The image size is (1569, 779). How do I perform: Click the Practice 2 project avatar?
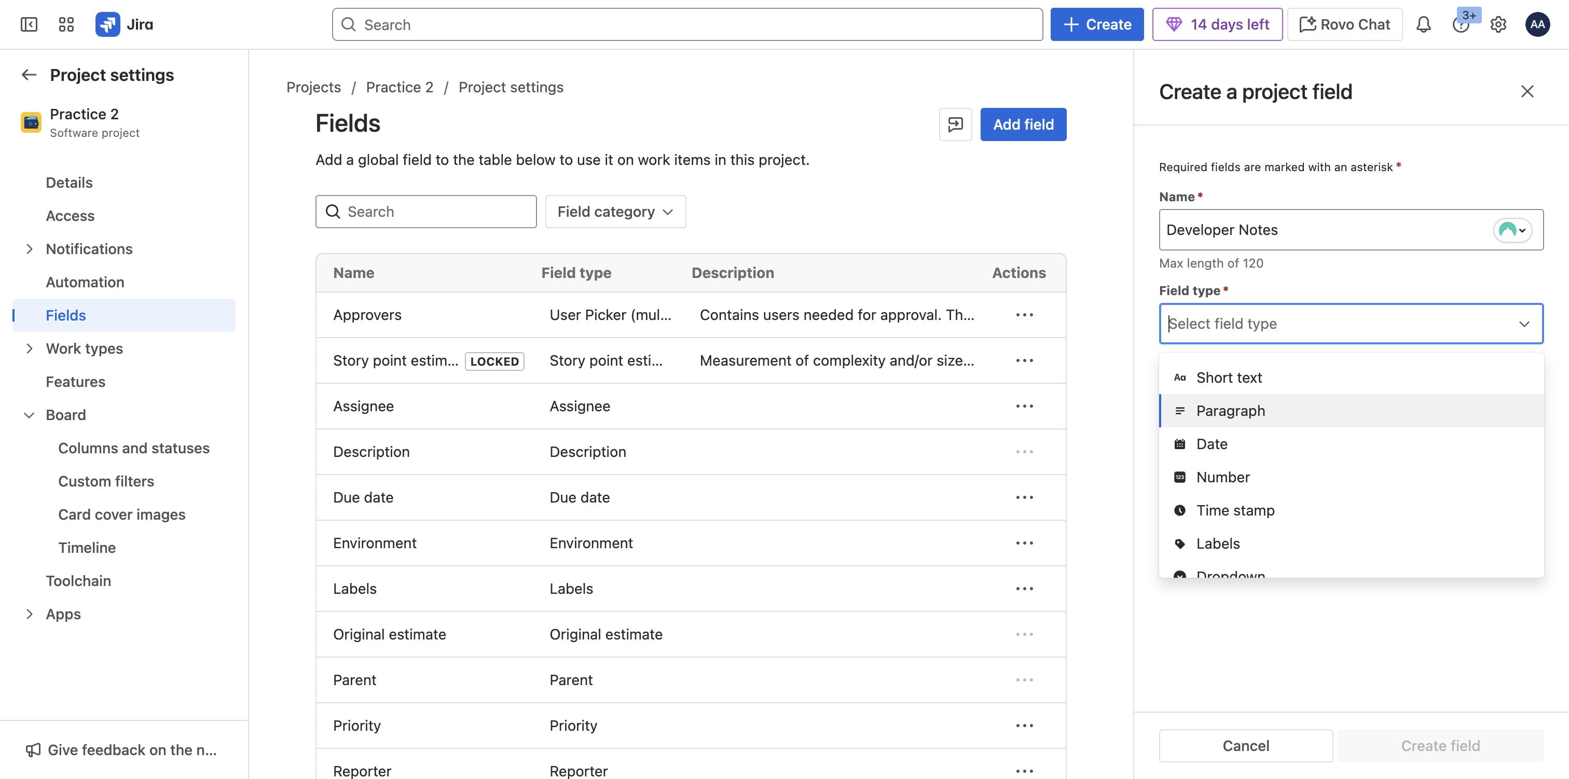(x=31, y=122)
